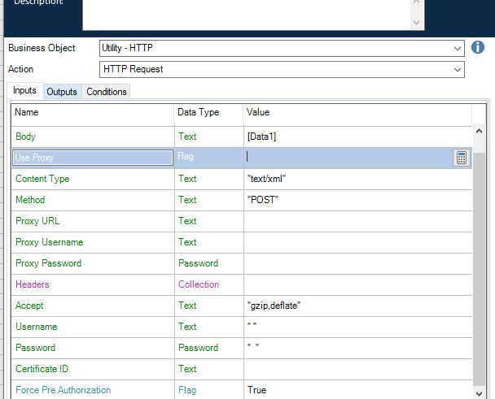Select the Proxy Username row name
Screen dimensions: 495x399
tap(49, 242)
